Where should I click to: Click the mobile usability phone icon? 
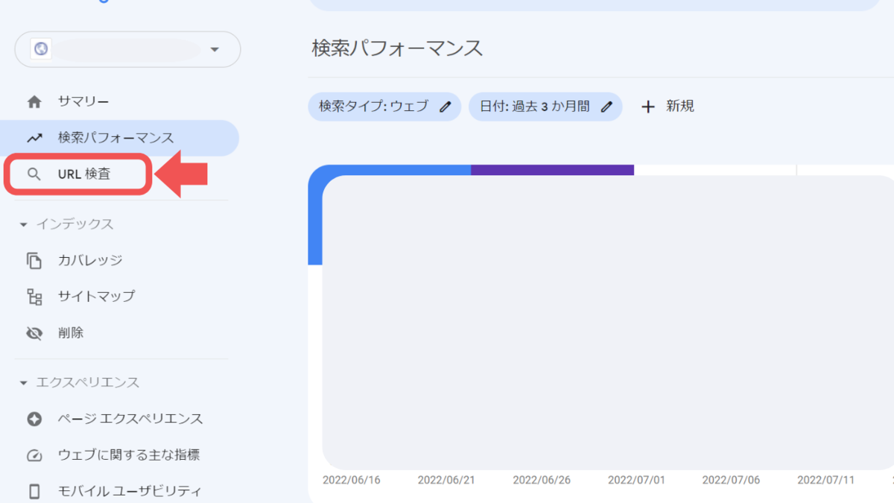coord(34,492)
